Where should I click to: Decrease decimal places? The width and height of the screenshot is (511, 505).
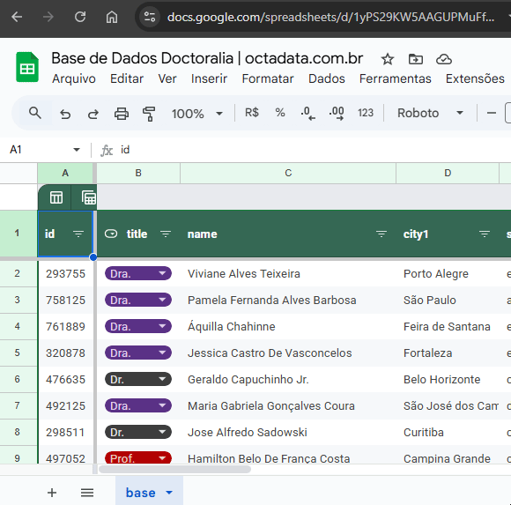coord(307,114)
